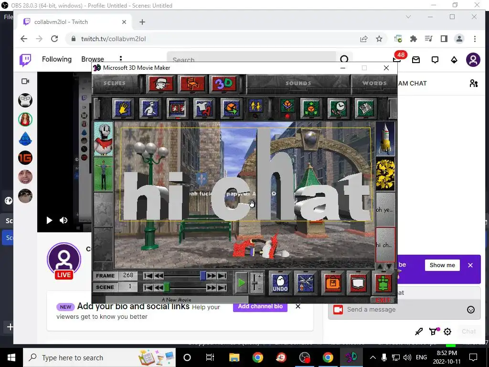The image size is (489, 367).
Task: Open Twitch whispers chat bubble icon
Action: point(435,60)
